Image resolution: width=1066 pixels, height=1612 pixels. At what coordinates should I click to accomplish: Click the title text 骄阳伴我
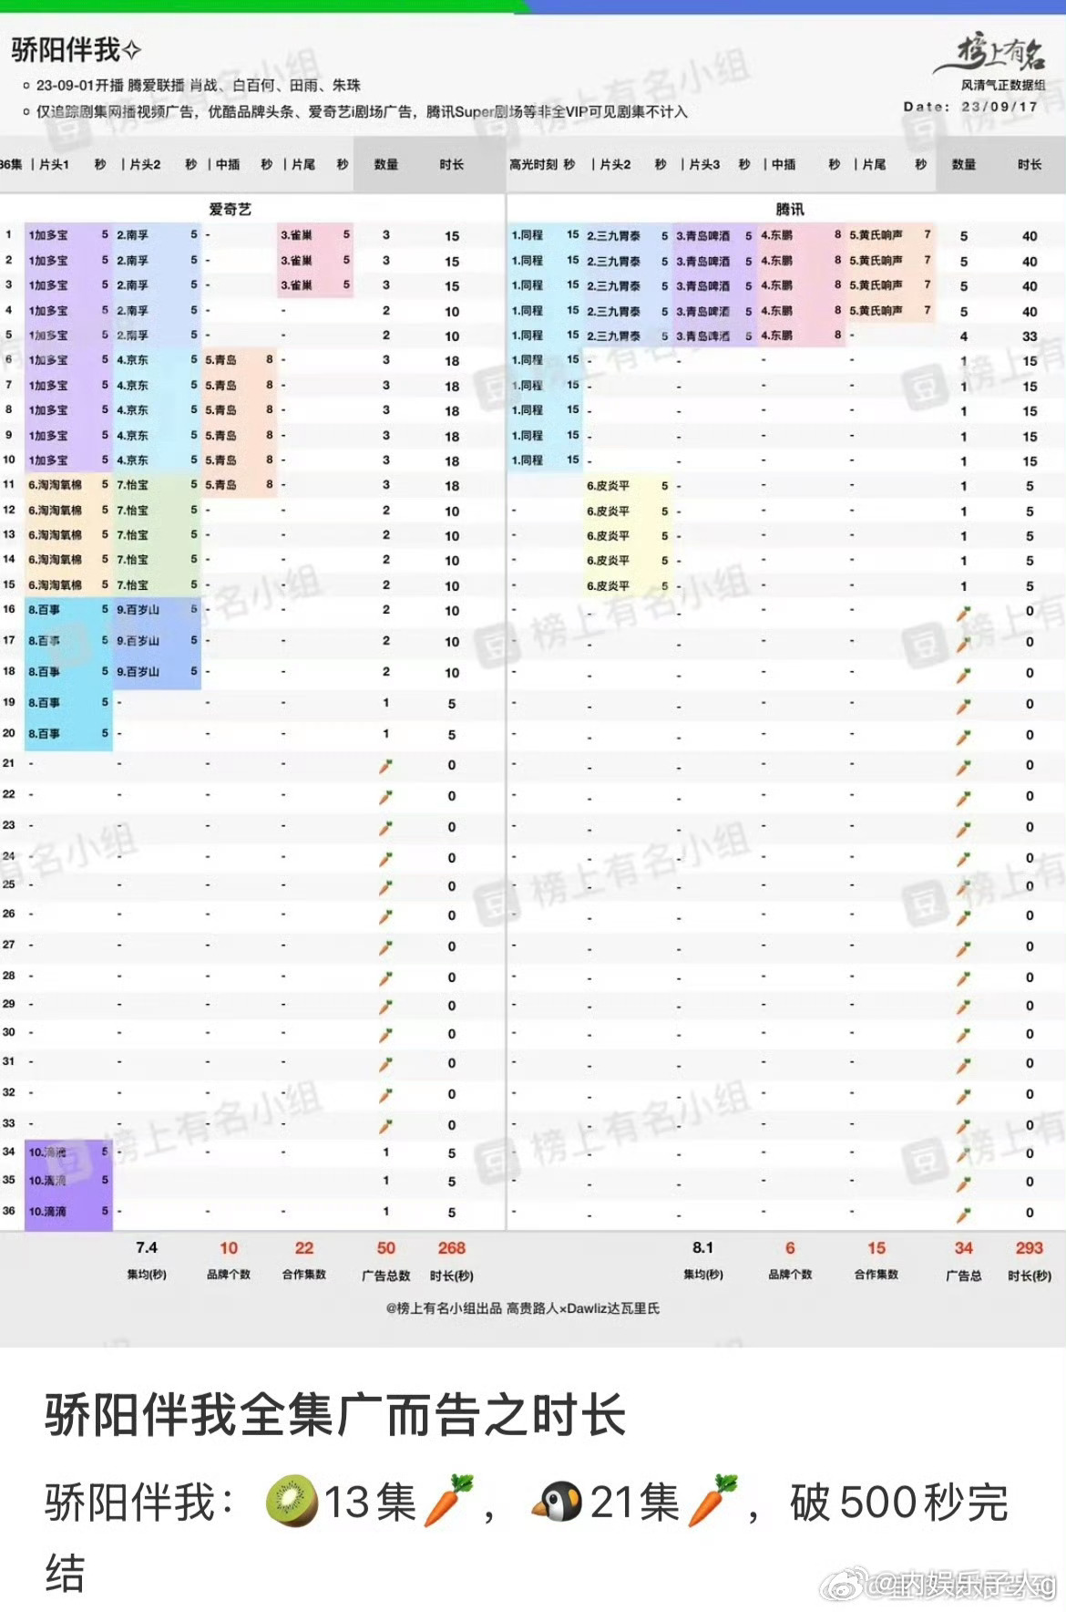point(66,49)
